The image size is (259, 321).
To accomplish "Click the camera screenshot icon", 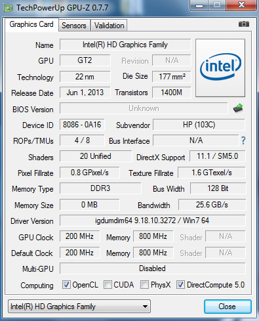I will tap(244, 24).
